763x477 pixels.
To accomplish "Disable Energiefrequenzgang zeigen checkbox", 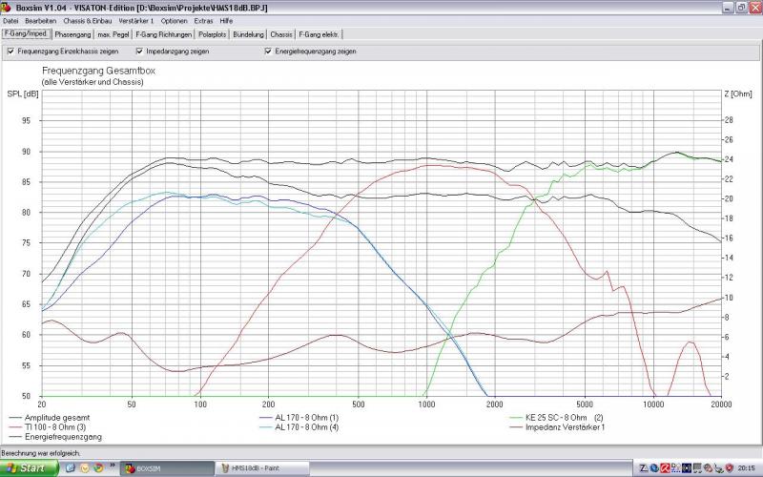I will (268, 51).
